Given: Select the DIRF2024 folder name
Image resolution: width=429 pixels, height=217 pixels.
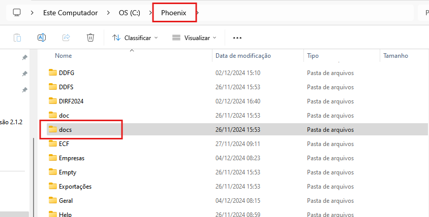Looking at the screenshot, I should point(71,101).
